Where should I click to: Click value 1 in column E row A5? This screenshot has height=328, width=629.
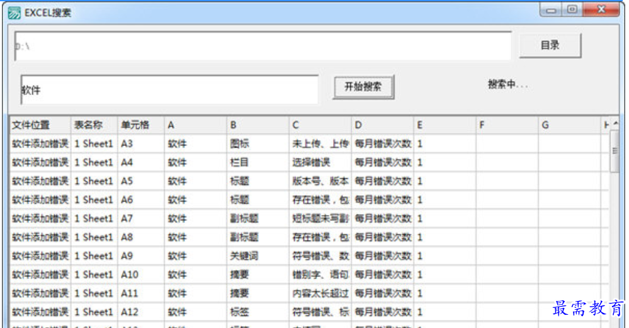(x=445, y=181)
